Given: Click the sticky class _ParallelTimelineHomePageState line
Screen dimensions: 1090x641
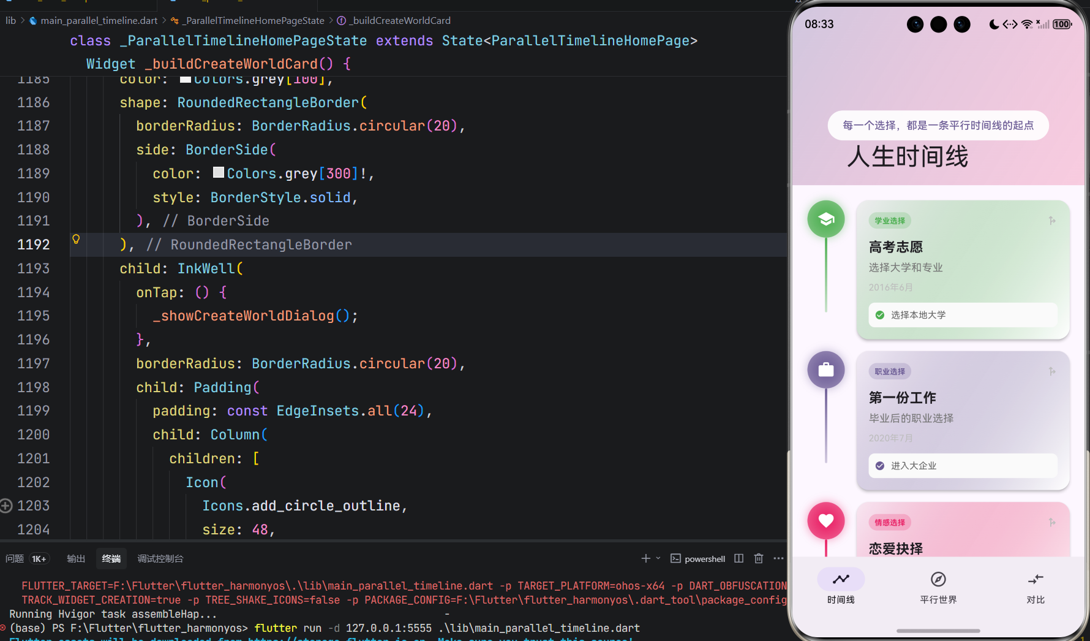Looking at the screenshot, I should coord(384,41).
